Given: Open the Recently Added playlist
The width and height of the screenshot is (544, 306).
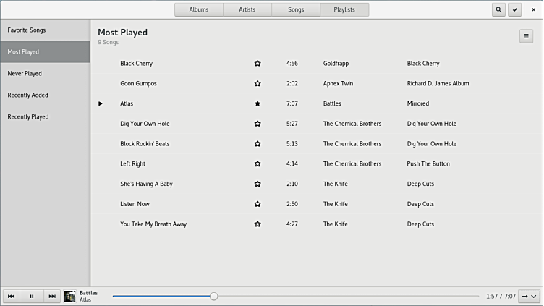Looking at the screenshot, I should [x=27, y=95].
